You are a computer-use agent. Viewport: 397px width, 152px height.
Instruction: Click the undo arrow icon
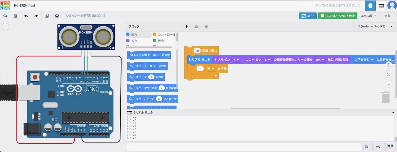click(x=26, y=16)
